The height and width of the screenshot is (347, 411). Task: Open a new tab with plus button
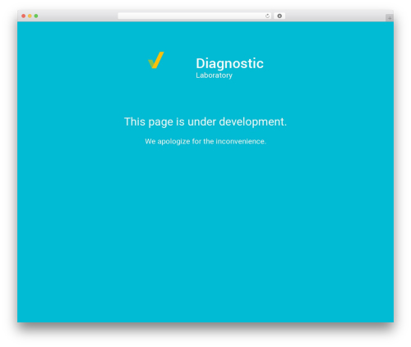pyautogui.click(x=390, y=18)
